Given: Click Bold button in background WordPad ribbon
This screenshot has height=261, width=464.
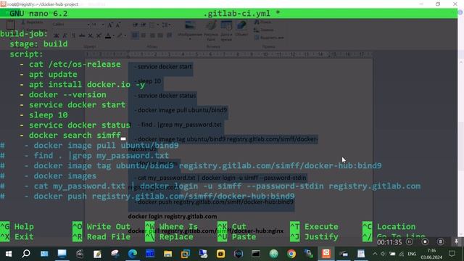Looking at the screenshot, I should (x=57, y=36).
